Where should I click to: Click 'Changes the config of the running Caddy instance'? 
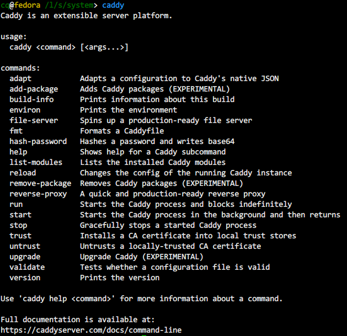point(186,173)
